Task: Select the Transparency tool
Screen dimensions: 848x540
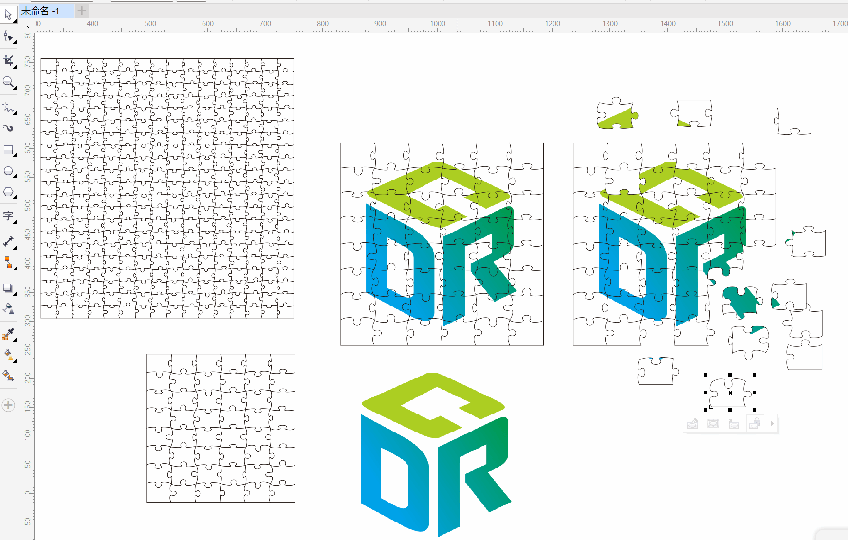Action: 8,309
